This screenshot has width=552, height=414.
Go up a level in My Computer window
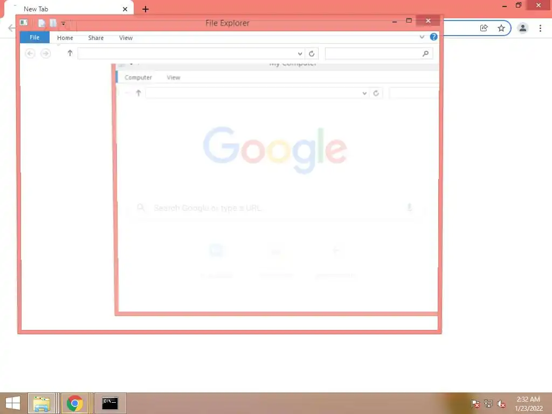coord(139,93)
